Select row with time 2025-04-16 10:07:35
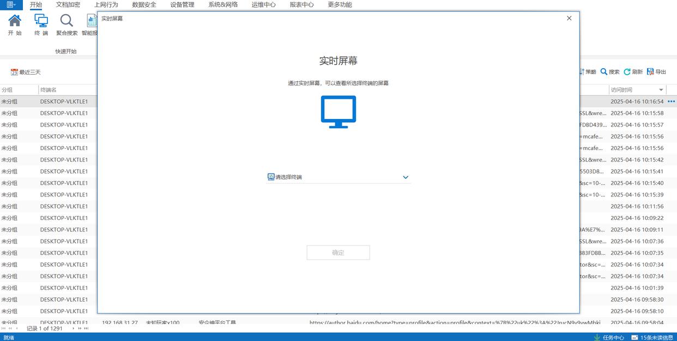Screen dimensions: 677x341 click(637, 253)
